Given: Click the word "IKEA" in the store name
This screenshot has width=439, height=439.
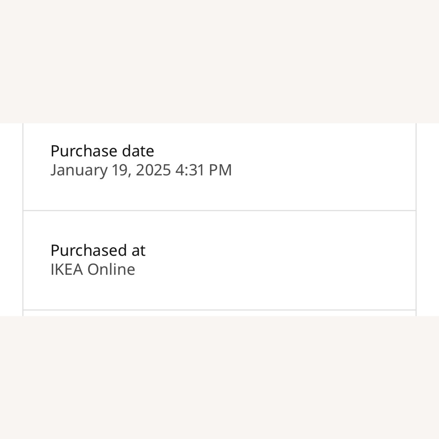Looking at the screenshot, I should pyautogui.click(x=67, y=270).
